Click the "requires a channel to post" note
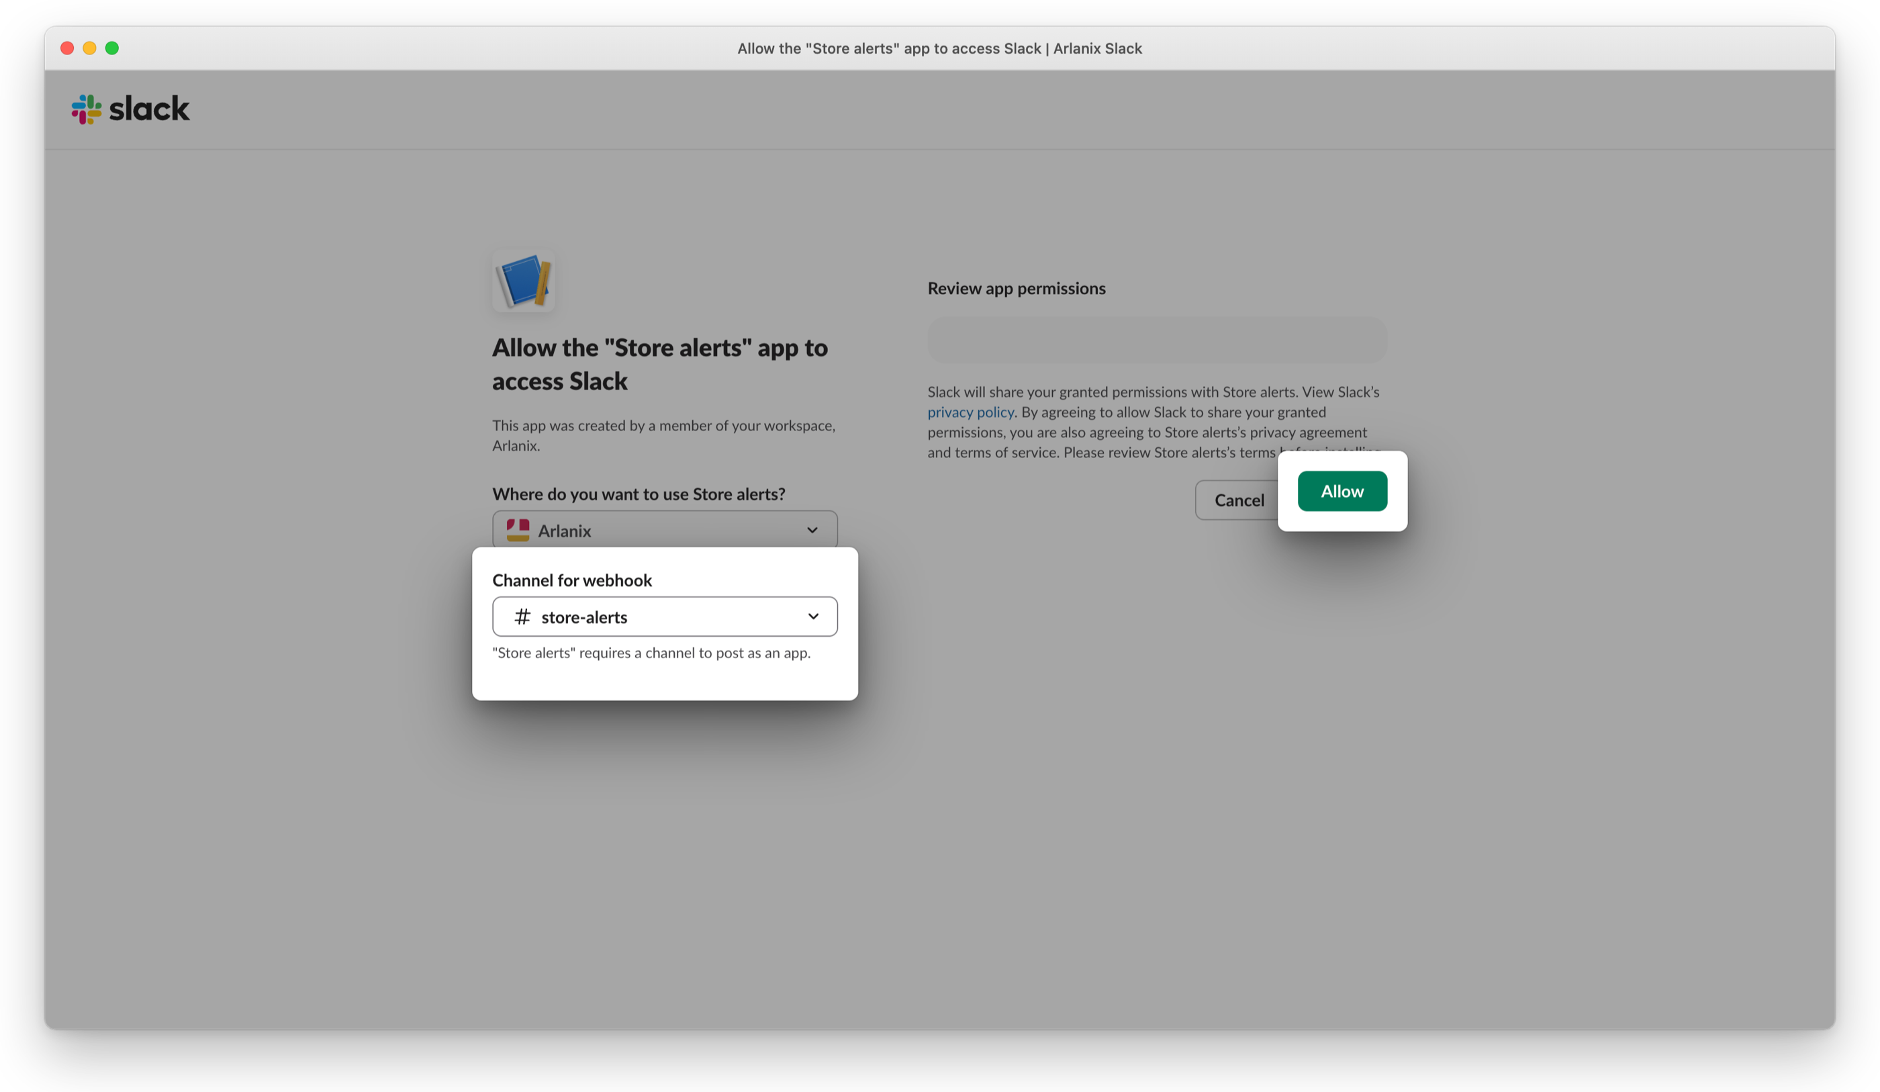Viewport: 1880px width, 1092px height. (x=651, y=652)
